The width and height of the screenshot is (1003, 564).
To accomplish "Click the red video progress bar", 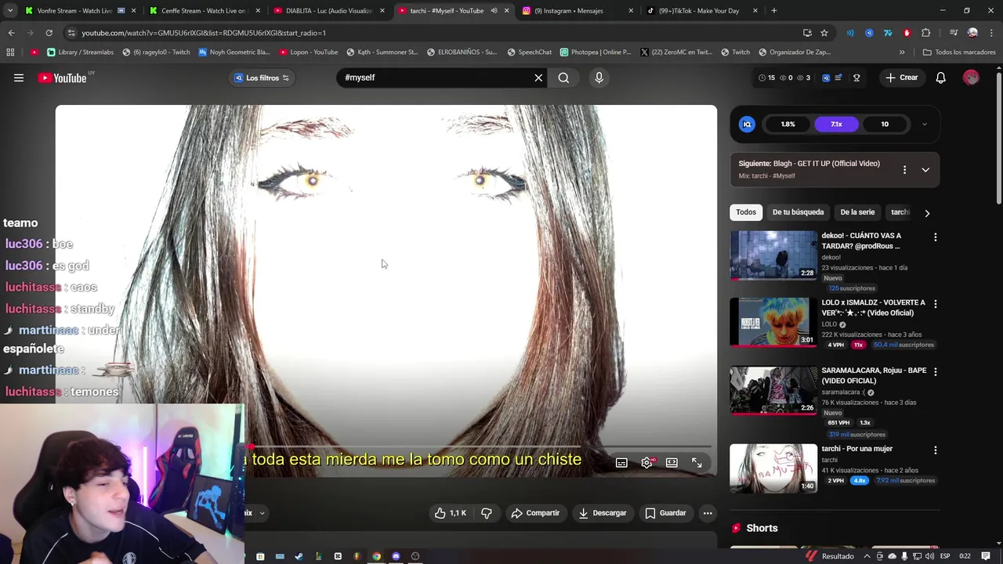I will (478, 446).
